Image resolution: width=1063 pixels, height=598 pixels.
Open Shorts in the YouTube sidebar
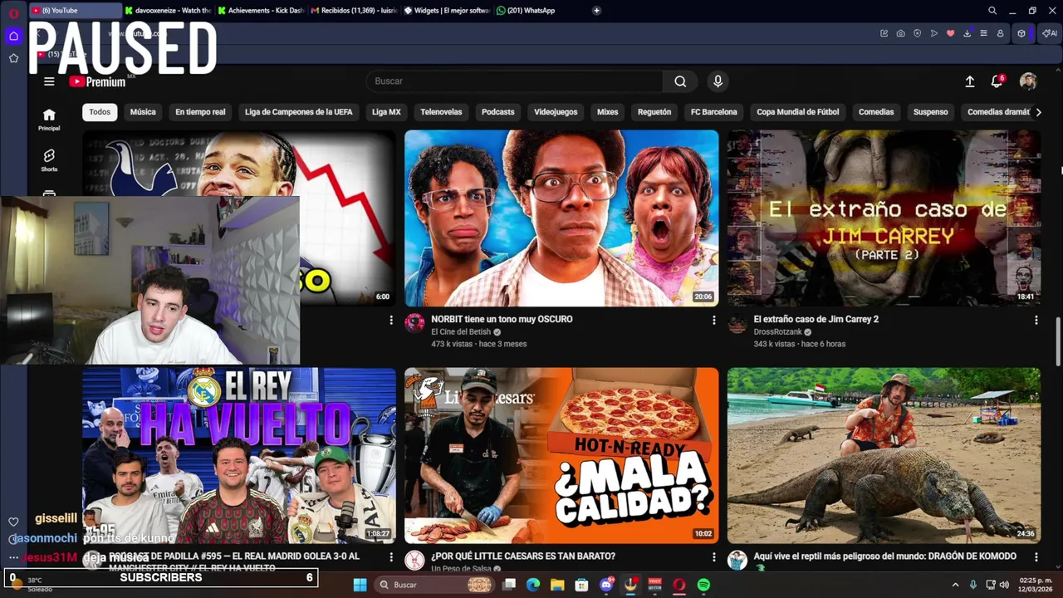click(x=49, y=160)
